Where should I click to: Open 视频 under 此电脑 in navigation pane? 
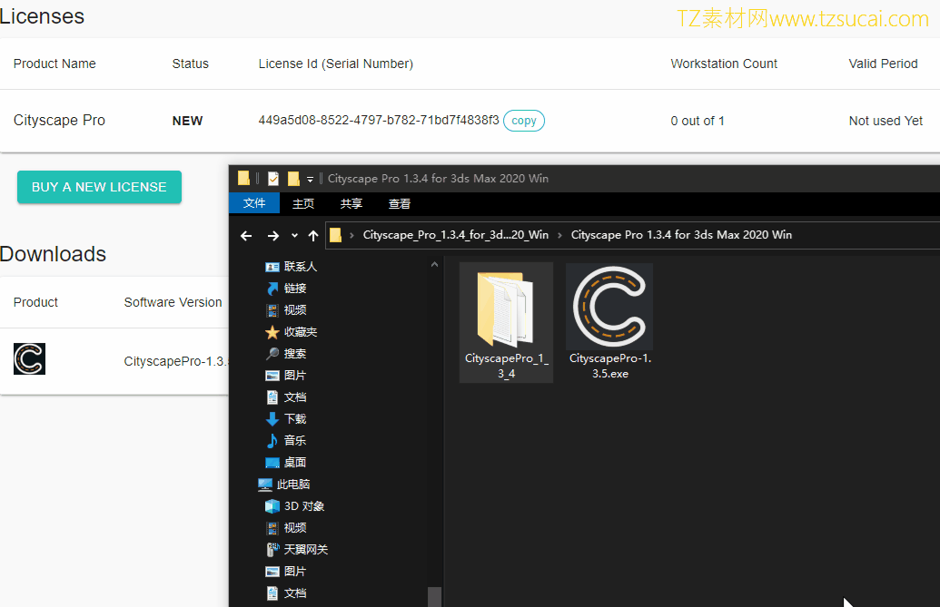pos(286,528)
